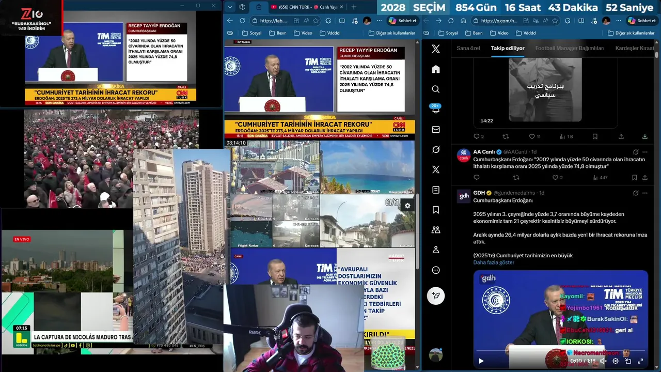The width and height of the screenshot is (661, 372).
Task: Click the left browser page scrollbar
Action: [x=417, y=231]
